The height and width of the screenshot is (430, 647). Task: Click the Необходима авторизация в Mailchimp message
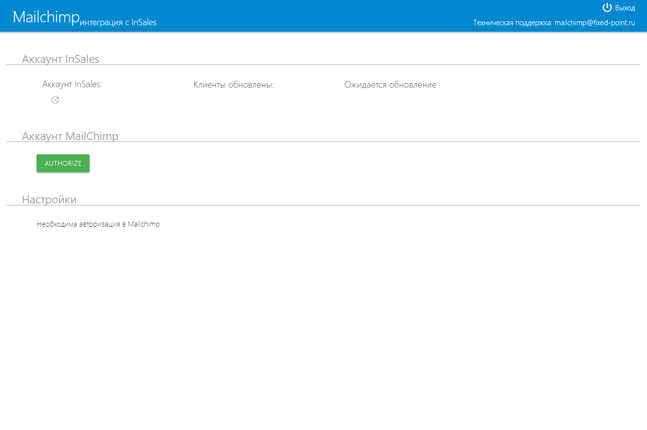point(98,224)
